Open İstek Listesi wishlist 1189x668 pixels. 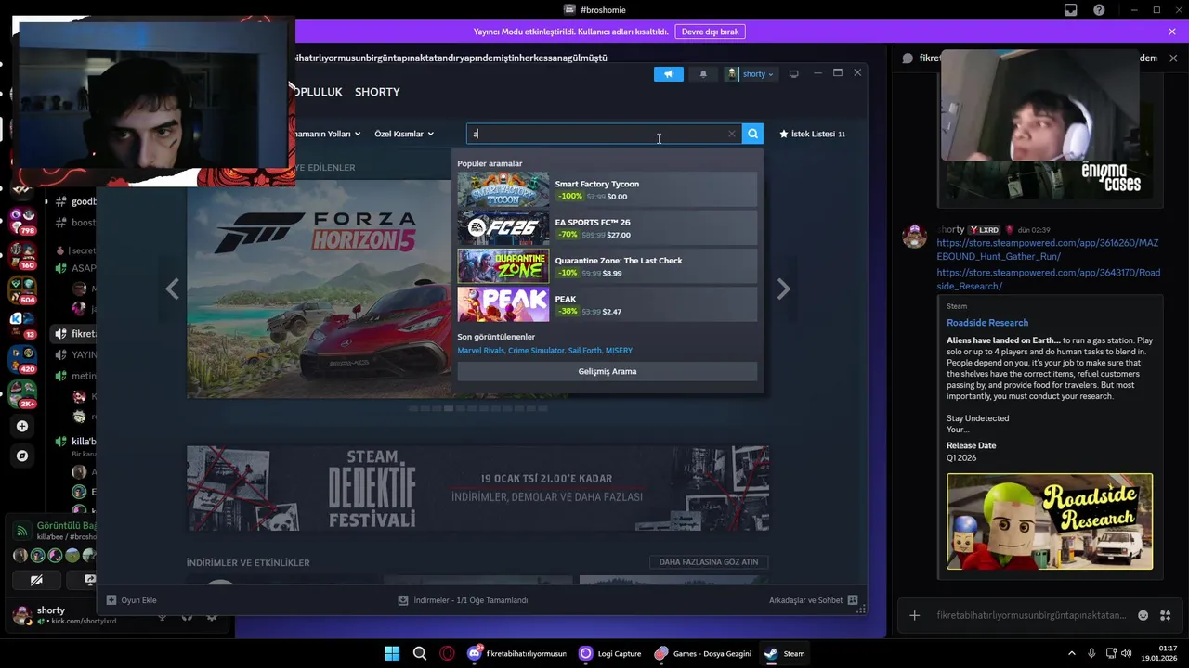click(x=813, y=134)
